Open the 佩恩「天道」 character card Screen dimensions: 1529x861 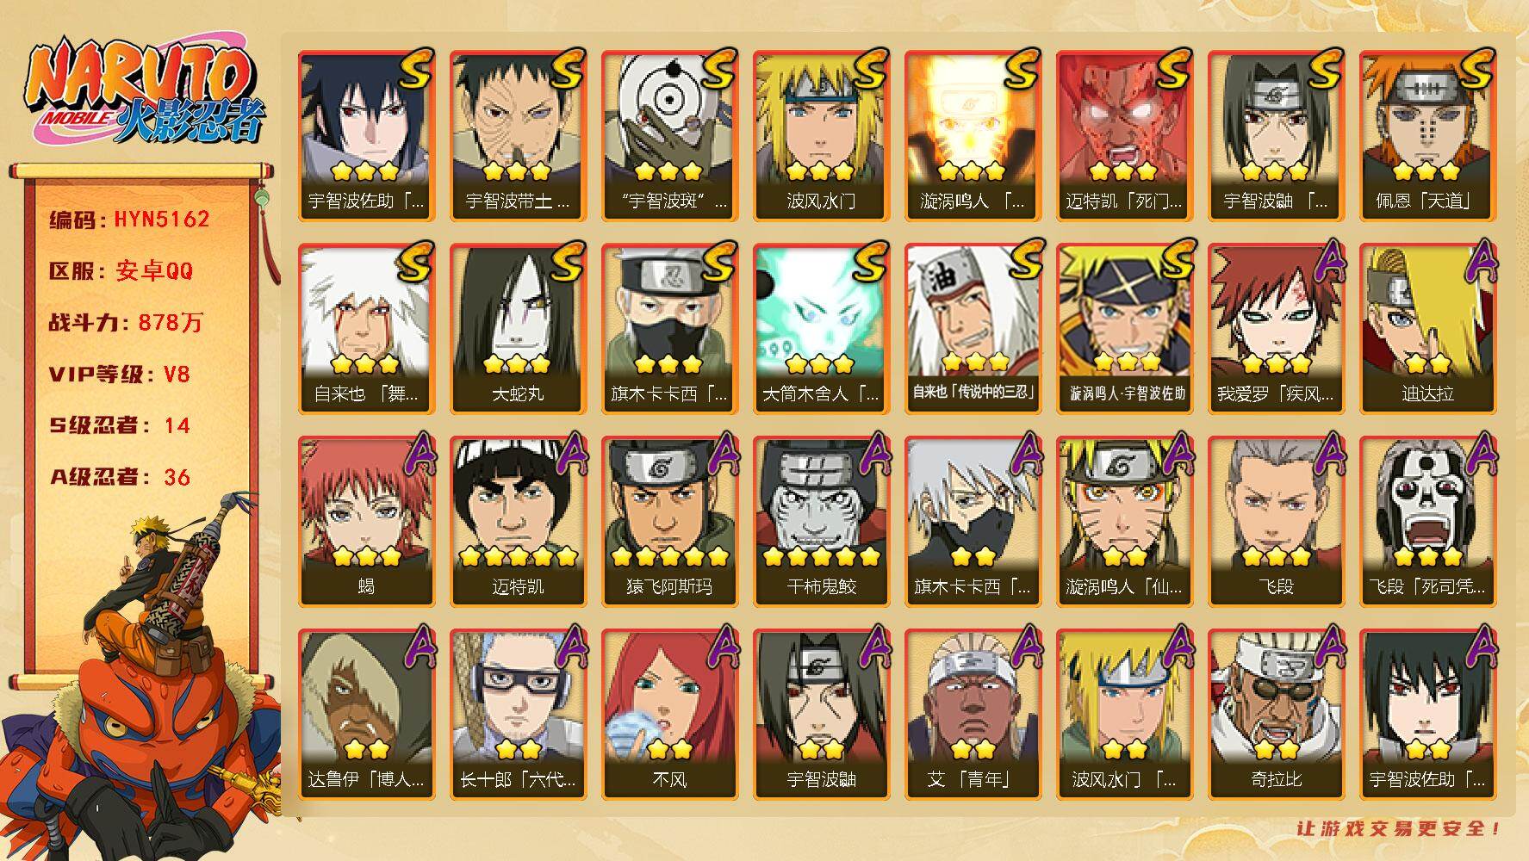pyautogui.click(x=1427, y=136)
